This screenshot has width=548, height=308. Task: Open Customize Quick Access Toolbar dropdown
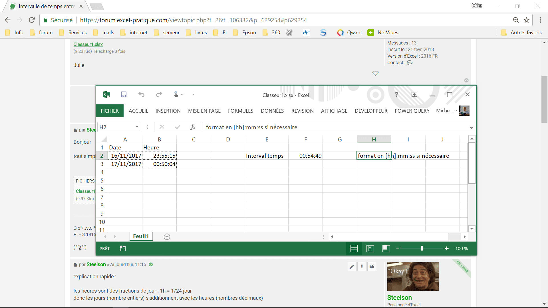pos(193,94)
